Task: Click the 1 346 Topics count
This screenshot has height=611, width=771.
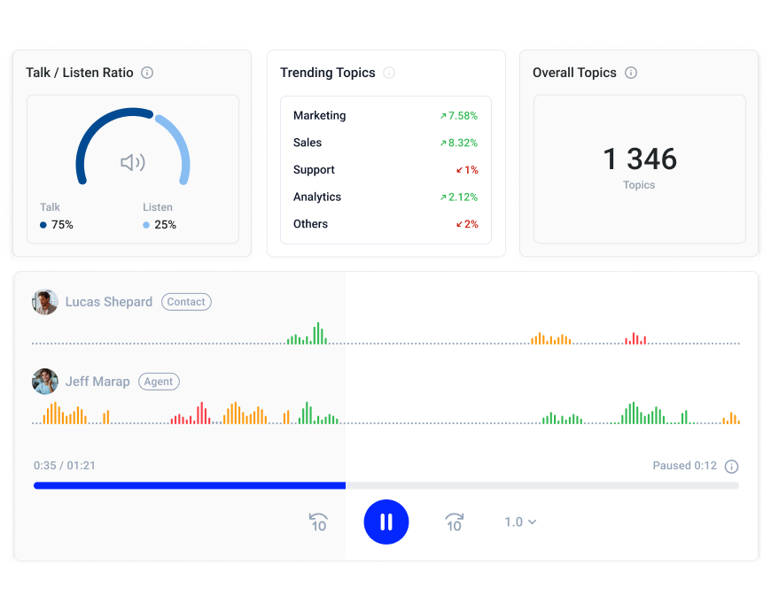Action: pyautogui.click(x=639, y=160)
